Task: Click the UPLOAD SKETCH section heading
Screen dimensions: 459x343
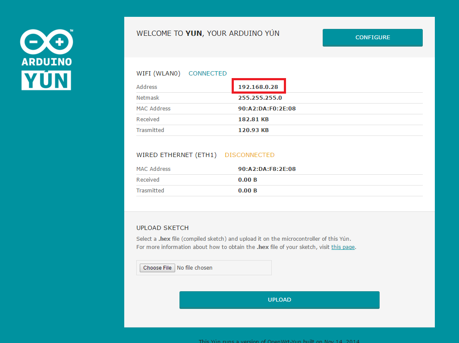Action: 163,228
